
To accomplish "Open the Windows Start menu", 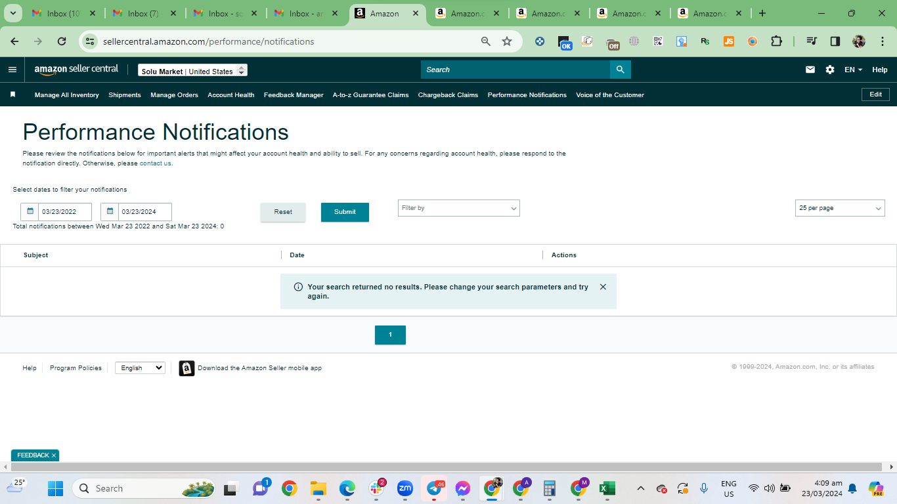I will 55,488.
